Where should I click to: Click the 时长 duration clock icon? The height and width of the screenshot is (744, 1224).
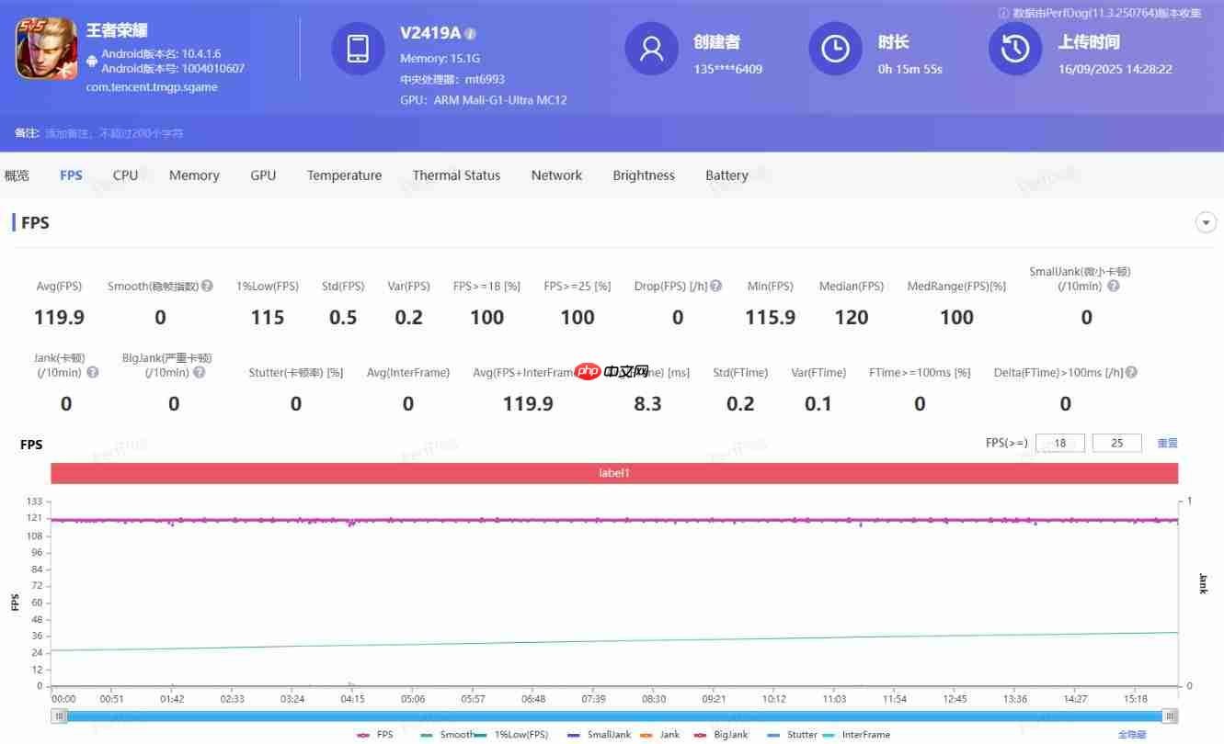coord(835,50)
